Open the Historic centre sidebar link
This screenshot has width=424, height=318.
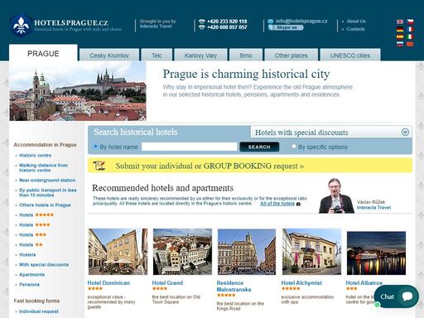click(x=35, y=156)
